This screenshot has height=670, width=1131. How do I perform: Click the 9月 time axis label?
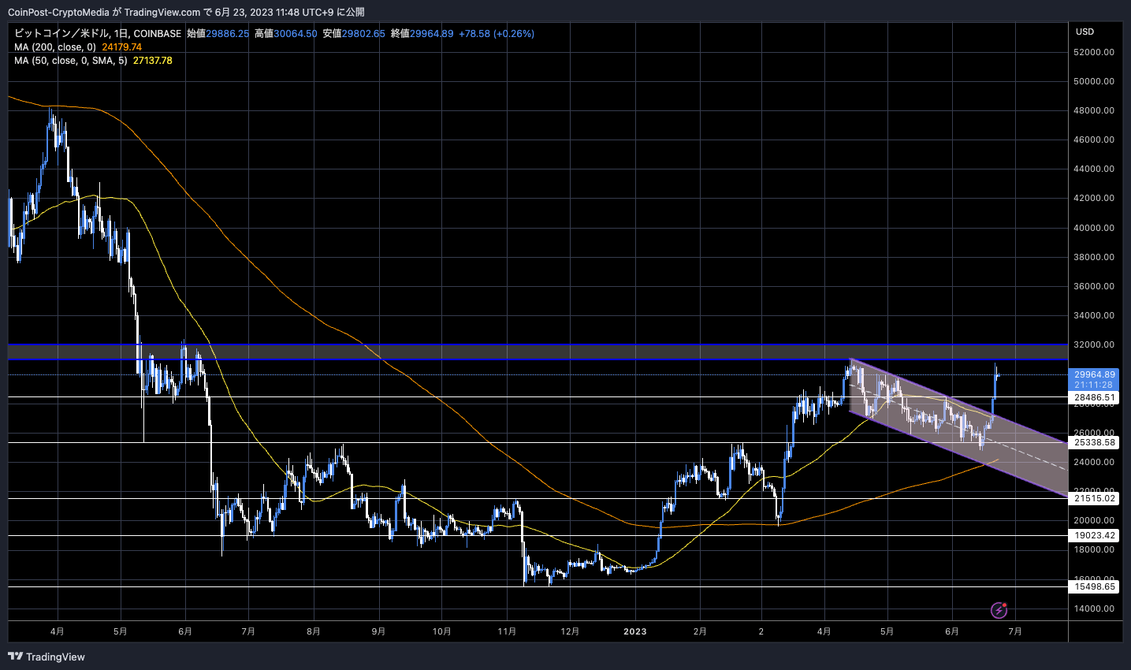(378, 631)
